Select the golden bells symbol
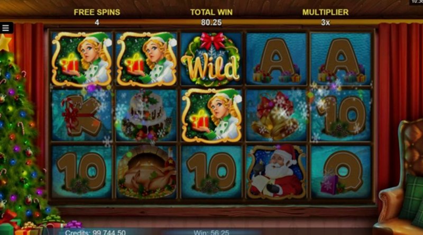The width and height of the screenshot is (423, 235). (276, 115)
